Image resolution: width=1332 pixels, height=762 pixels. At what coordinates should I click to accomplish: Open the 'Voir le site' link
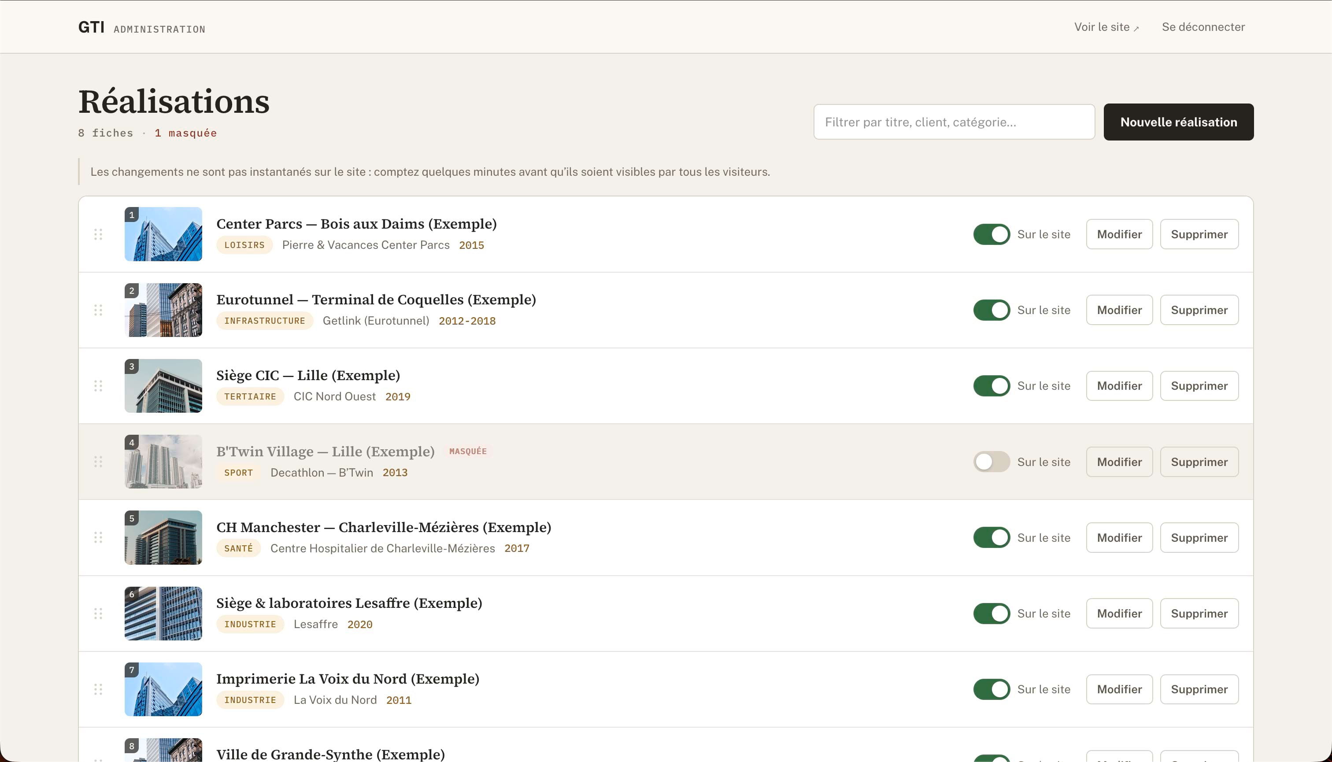coord(1106,27)
